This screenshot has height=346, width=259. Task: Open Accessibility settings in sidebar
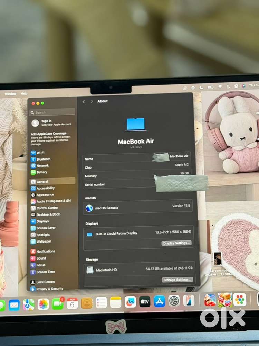[42, 188]
